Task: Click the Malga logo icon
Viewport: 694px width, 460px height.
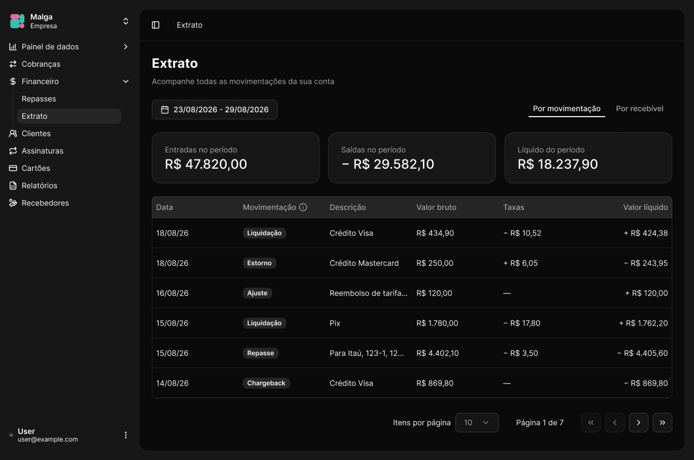Action: pos(17,21)
